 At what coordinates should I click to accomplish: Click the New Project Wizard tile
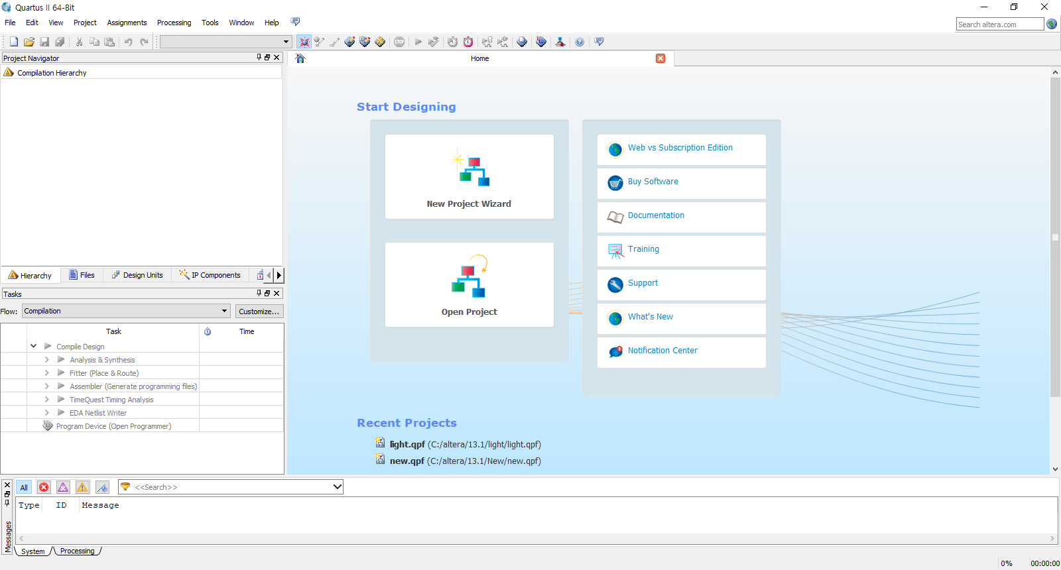469,177
